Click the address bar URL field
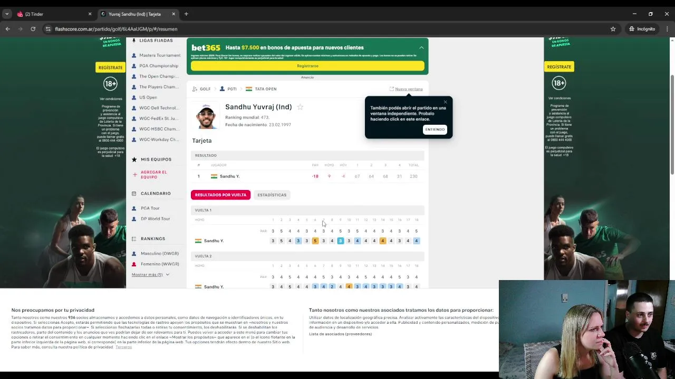The image size is (675, 379). (x=327, y=29)
